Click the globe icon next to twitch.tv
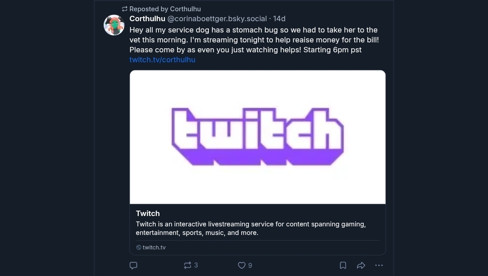 pyautogui.click(x=139, y=248)
